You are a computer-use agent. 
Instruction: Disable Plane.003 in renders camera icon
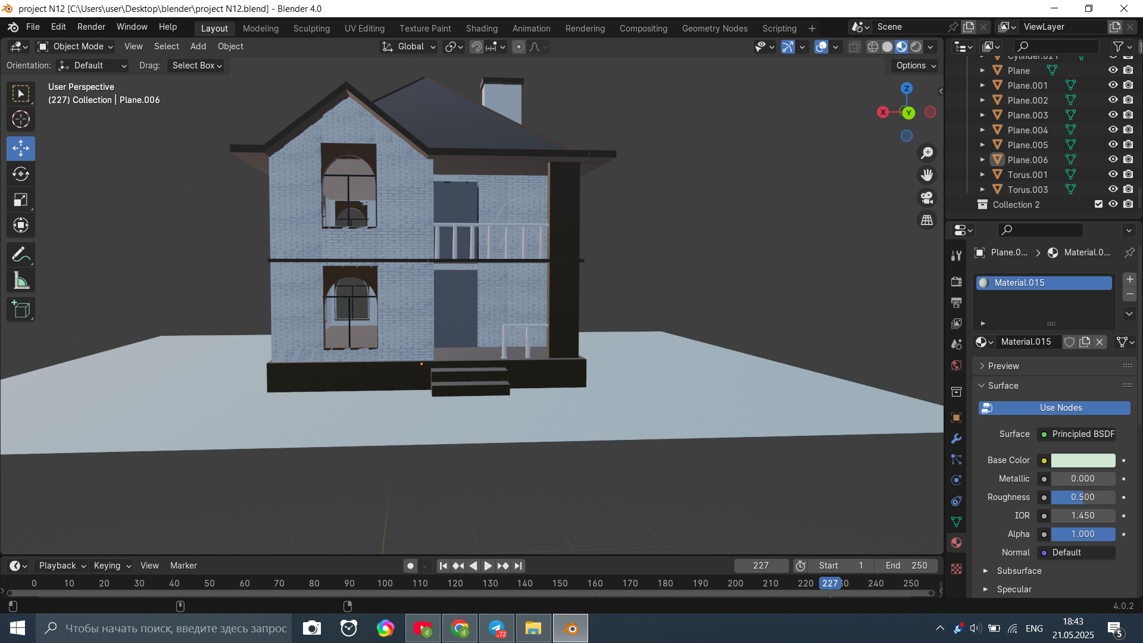(x=1128, y=115)
